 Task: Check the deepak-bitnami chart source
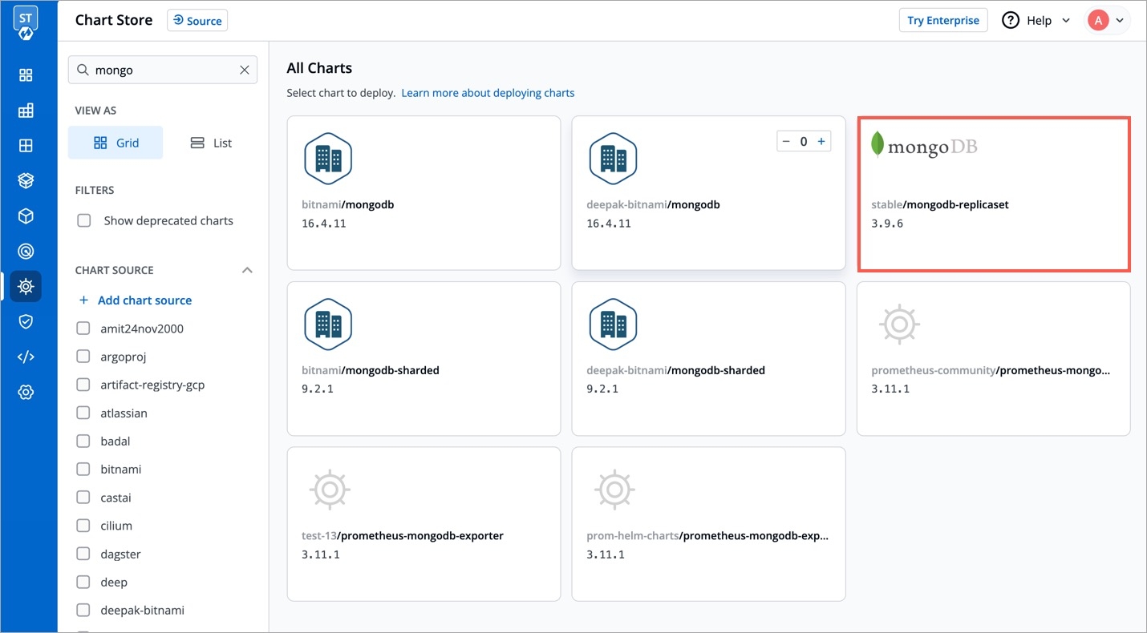point(83,611)
